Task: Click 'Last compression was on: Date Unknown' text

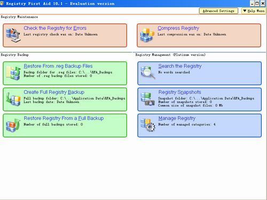Action: coord(192,34)
